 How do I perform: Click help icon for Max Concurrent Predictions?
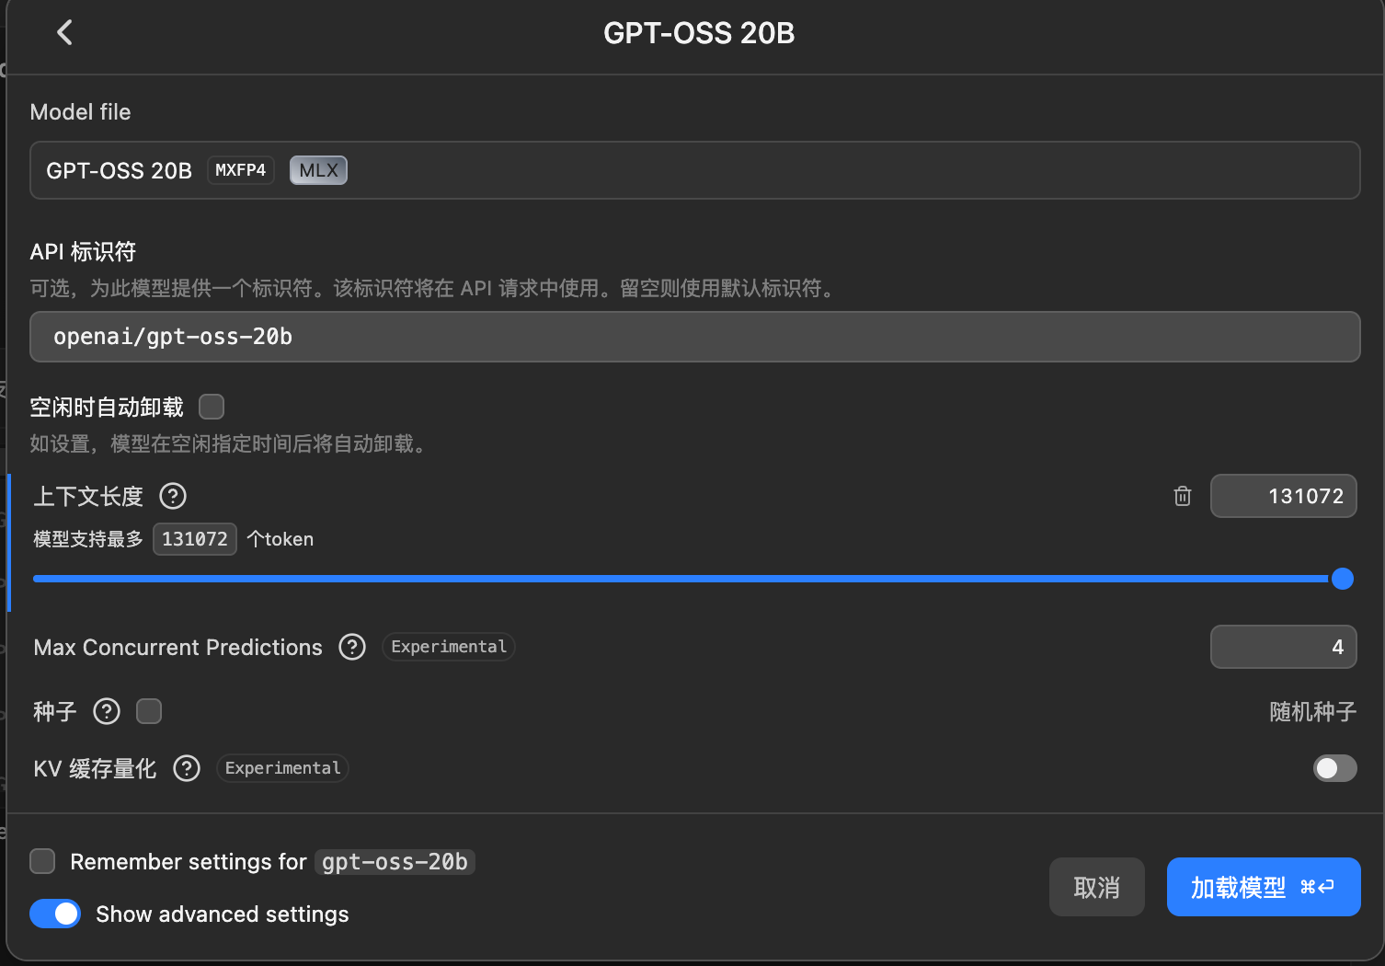pyautogui.click(x=352, y=648)
